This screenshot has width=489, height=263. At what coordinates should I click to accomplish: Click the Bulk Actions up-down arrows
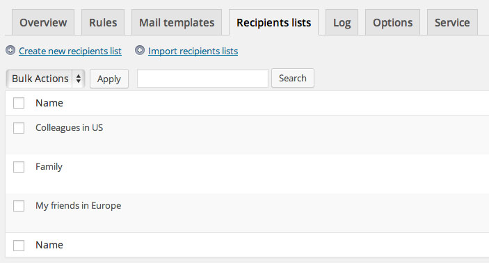[79, 79]
